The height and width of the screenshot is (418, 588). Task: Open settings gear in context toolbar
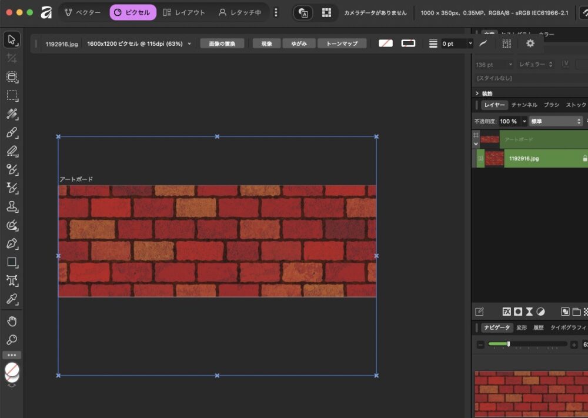(530, 44)
